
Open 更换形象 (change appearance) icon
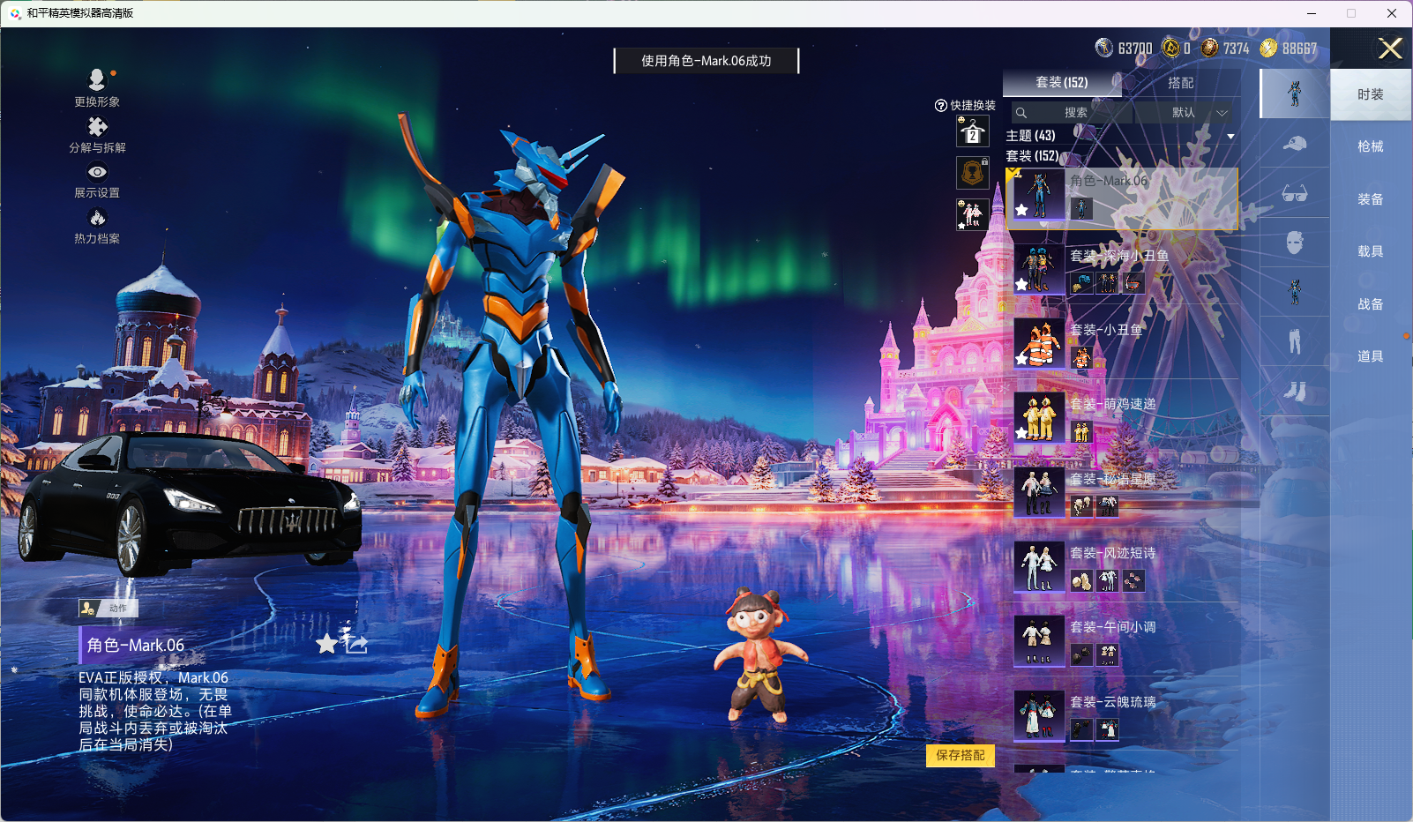tap(97, 81)
